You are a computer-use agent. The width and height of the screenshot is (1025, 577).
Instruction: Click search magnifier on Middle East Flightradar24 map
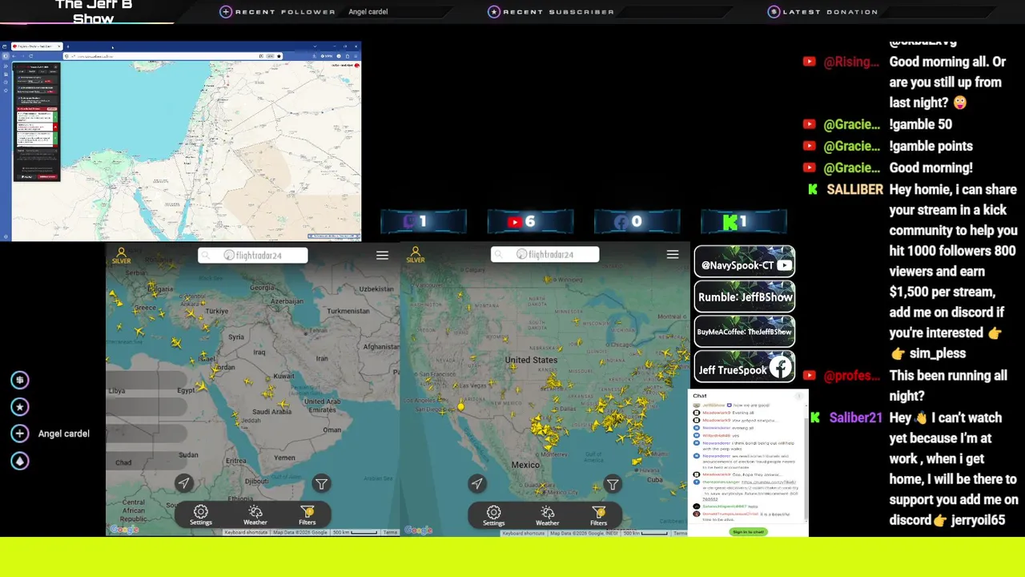click(206, 256)
